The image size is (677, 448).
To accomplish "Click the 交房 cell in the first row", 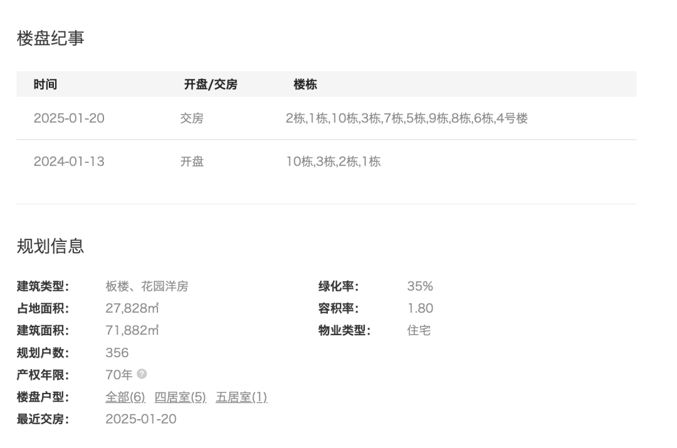I will pyautogui.click(x=192, y=118).
